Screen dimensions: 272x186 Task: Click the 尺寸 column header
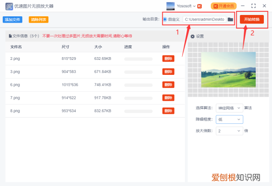point(65,47)
